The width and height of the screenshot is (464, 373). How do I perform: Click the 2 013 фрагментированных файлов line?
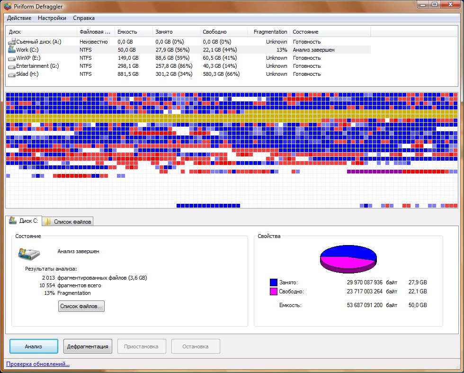94,278
